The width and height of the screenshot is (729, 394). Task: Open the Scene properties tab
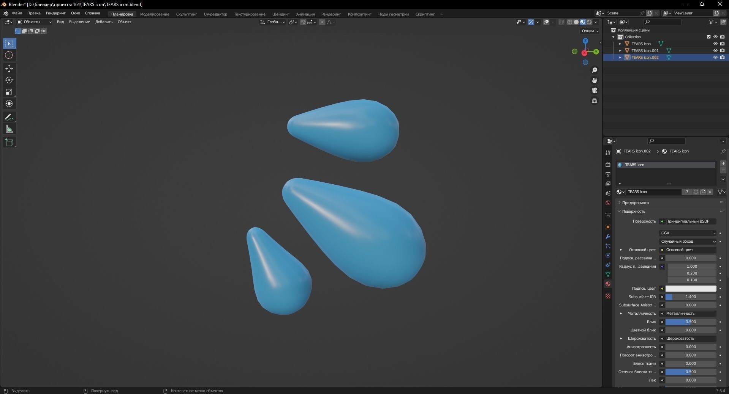pos(608,193)
